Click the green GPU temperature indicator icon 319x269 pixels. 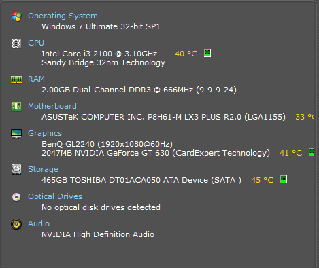[x=312, y=152]
